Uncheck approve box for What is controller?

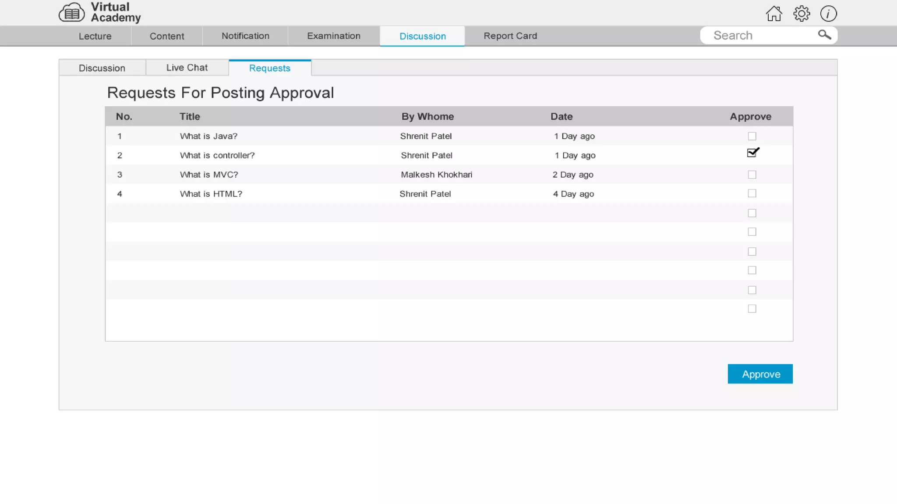pos(752,153)
